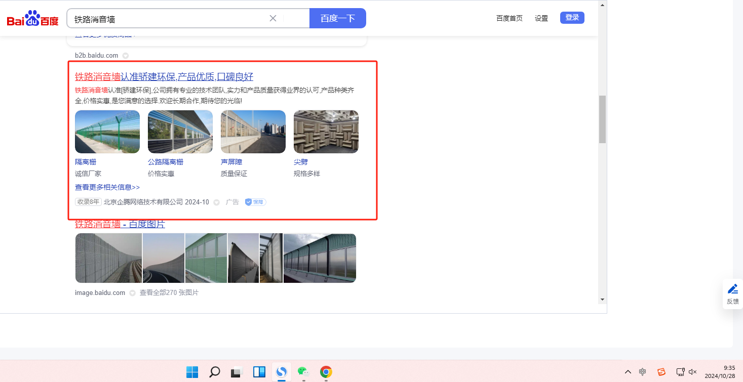Open WeChat from the taskbar
The height and width of the screenshot is (382, 743).
click(x=303, y=372)
